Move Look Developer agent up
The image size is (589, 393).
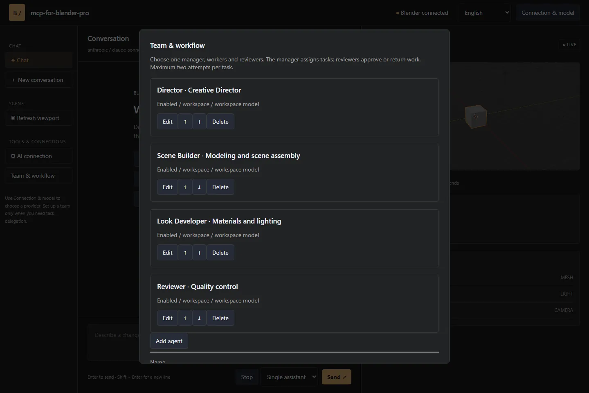tap(185, 253)
